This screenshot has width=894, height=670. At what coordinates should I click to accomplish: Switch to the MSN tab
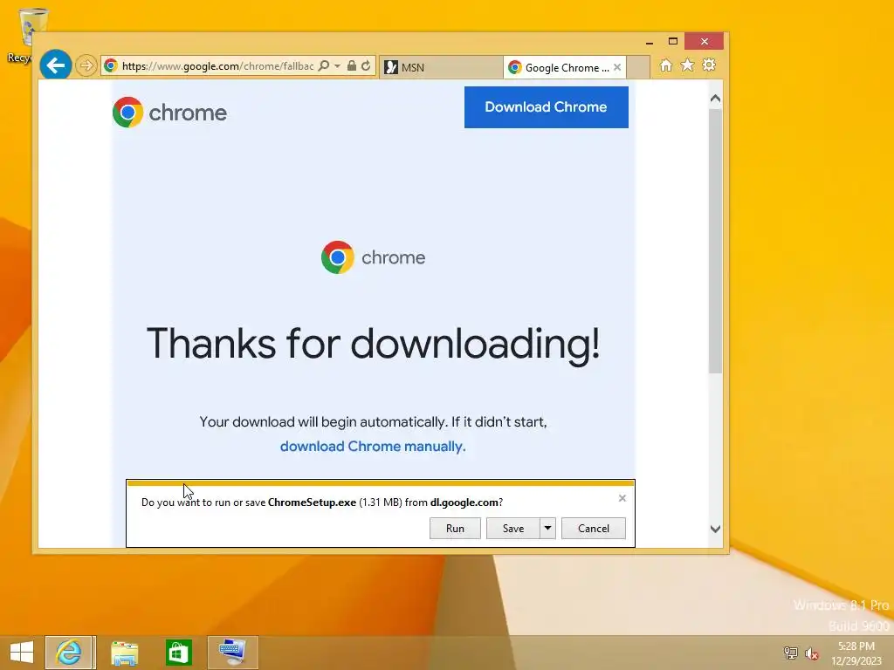441,67
